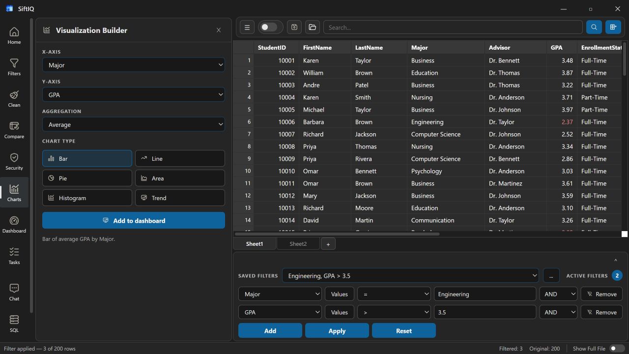The image size is (629, 354).
Task: Click the saved filters ellipsis button
Action: (551, 276)
